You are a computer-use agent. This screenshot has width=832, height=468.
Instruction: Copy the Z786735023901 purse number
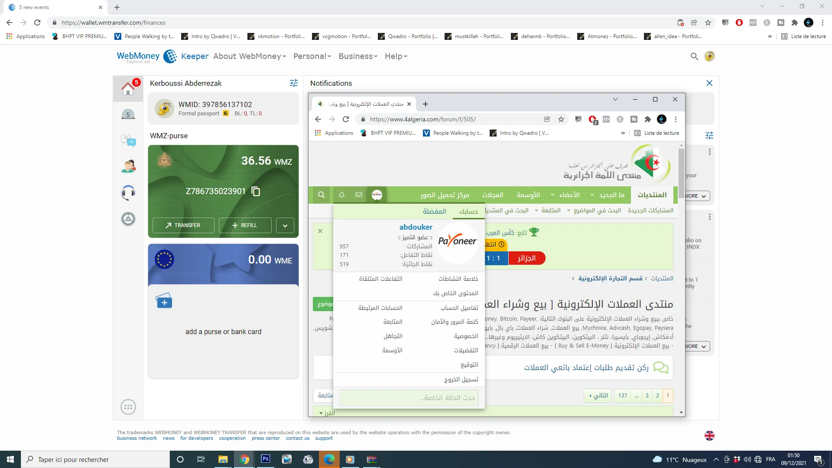[x=256, y=191]
